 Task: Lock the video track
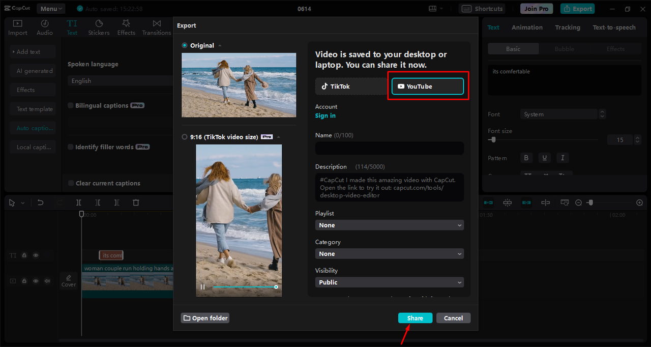pos(24,281)
